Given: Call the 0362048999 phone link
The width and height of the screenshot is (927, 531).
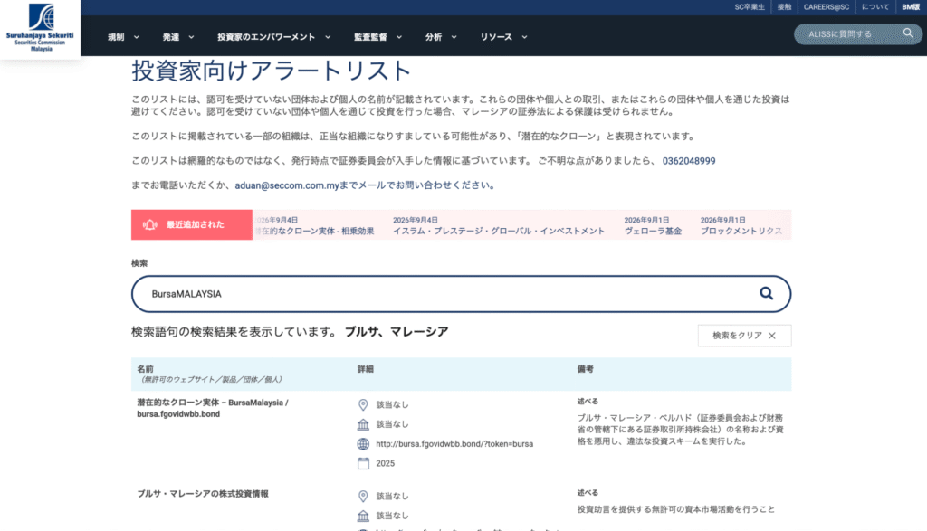Looking at the screenshot, I should click(689, 161).
